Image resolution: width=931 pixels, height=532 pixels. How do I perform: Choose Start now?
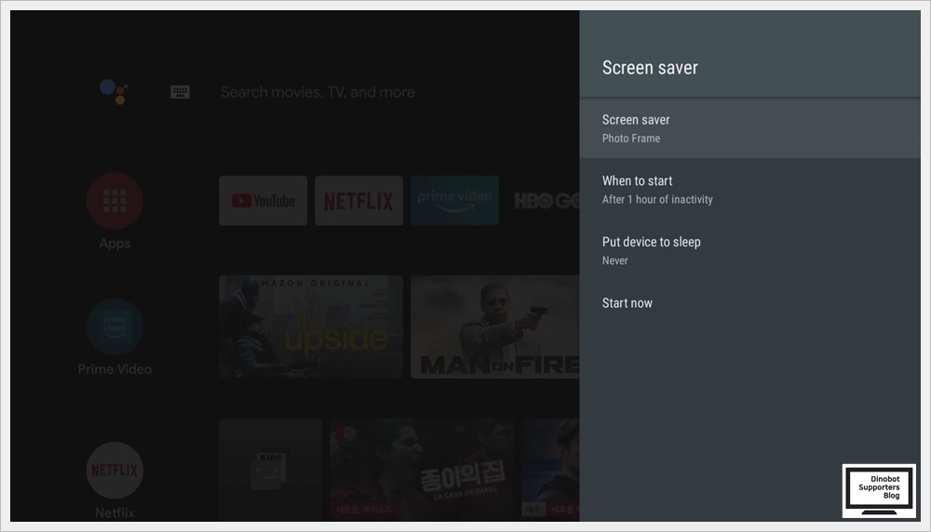pyautogui.click(x=749, y=303)
